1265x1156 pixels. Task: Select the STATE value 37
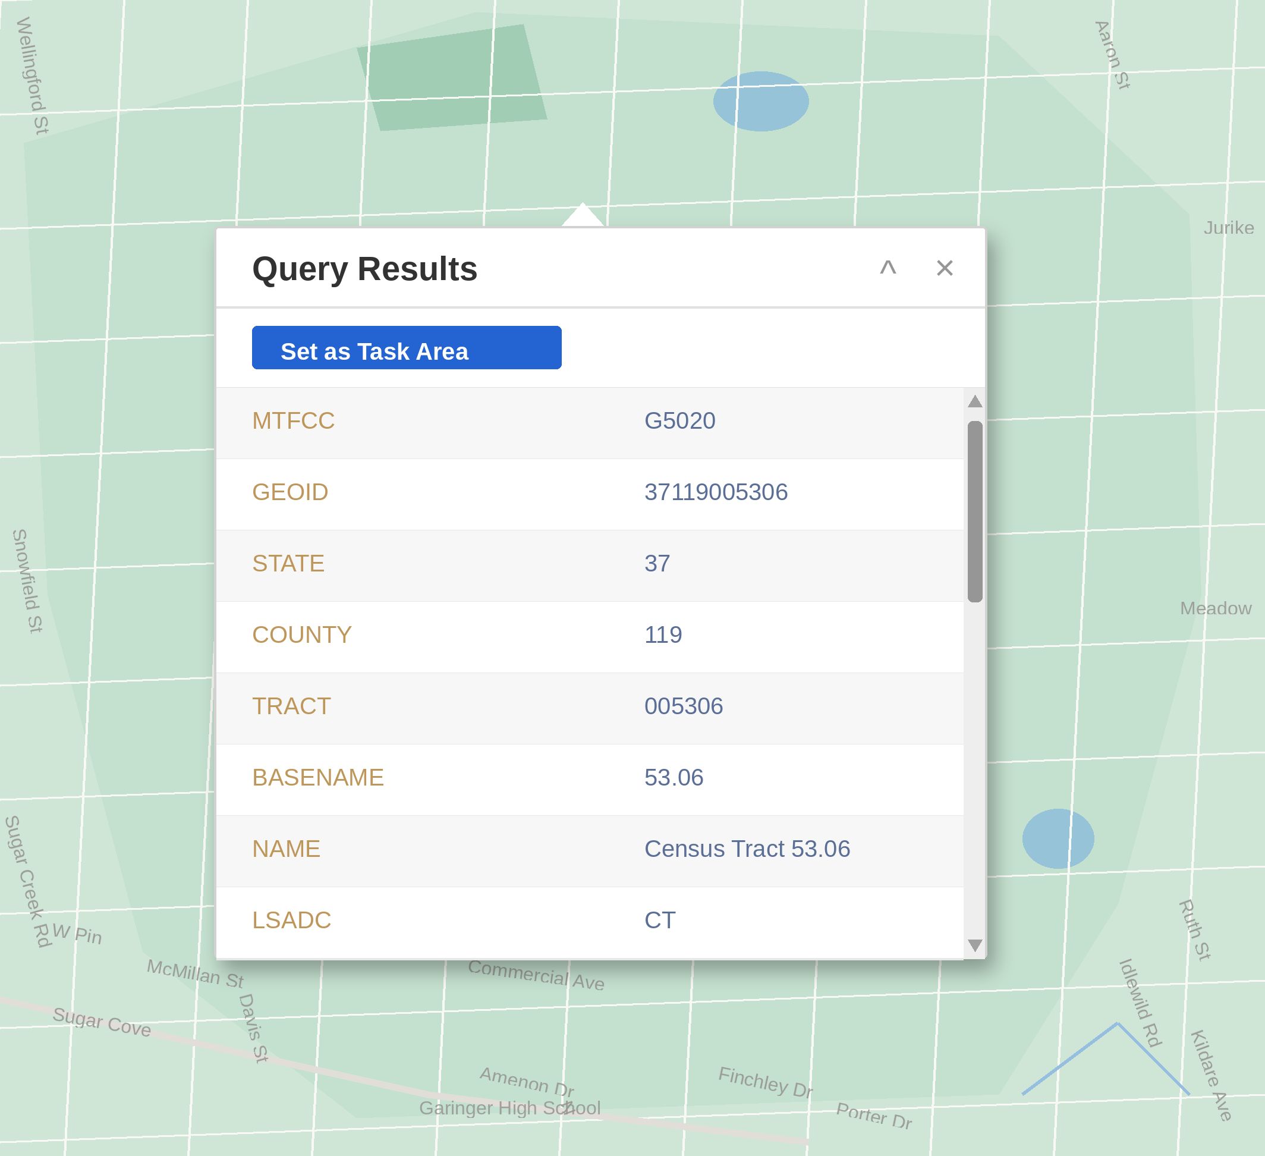point(657,564)
